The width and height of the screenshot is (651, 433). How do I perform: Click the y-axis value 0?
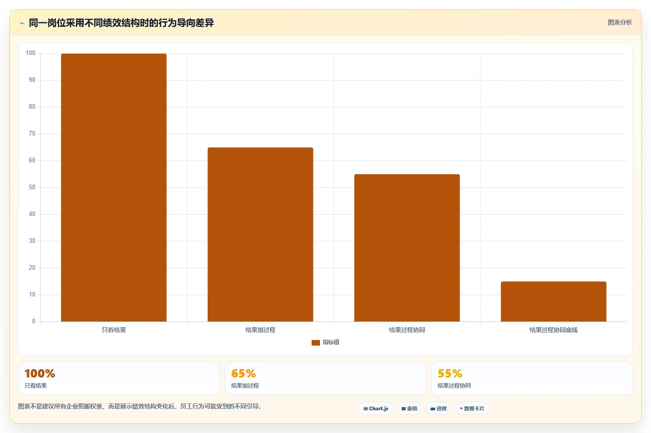33,322
